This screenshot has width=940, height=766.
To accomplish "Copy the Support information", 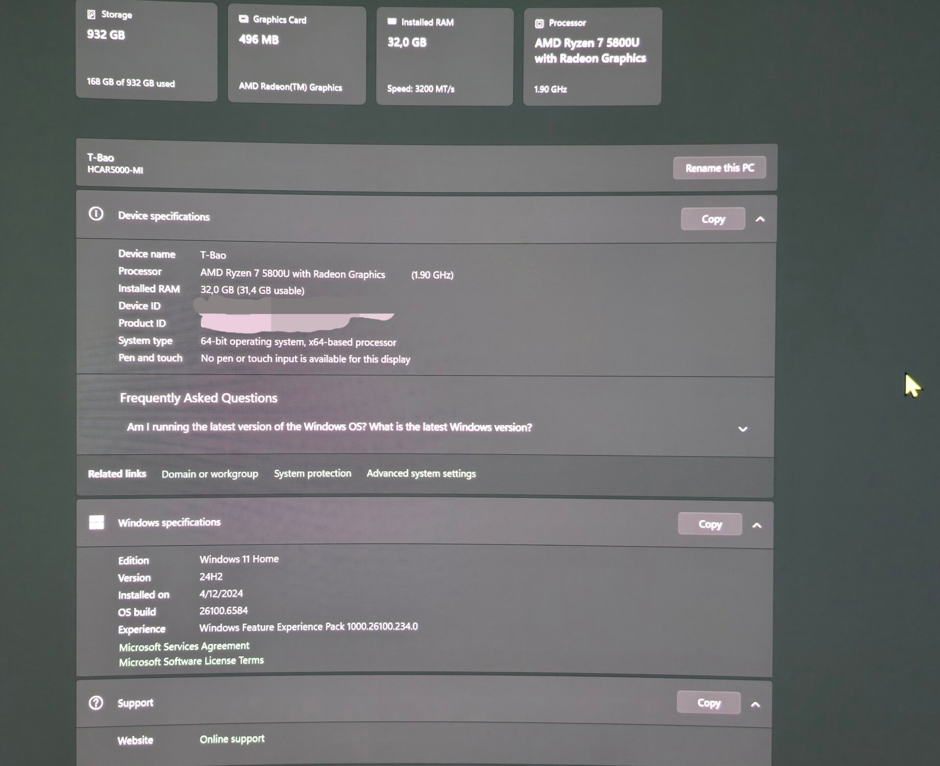I will [708, 703].
